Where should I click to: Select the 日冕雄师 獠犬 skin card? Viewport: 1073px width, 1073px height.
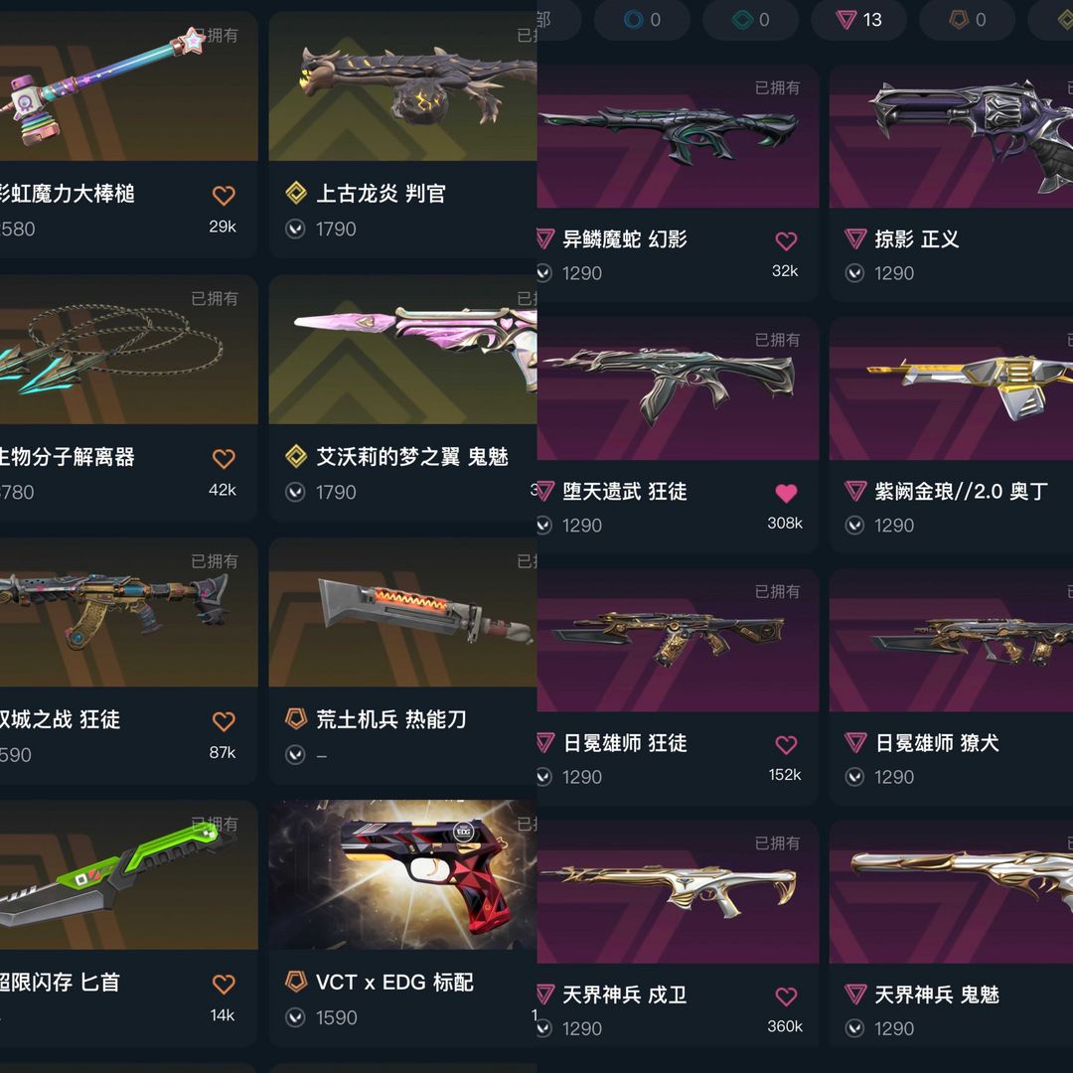[951, 688]
